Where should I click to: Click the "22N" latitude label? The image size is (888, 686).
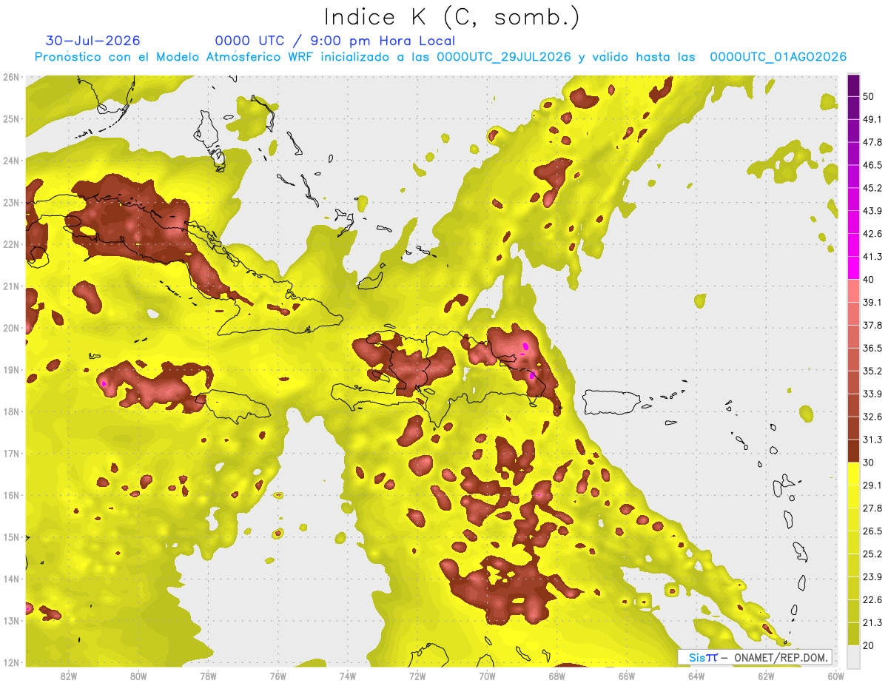click(x=11, y=244)
